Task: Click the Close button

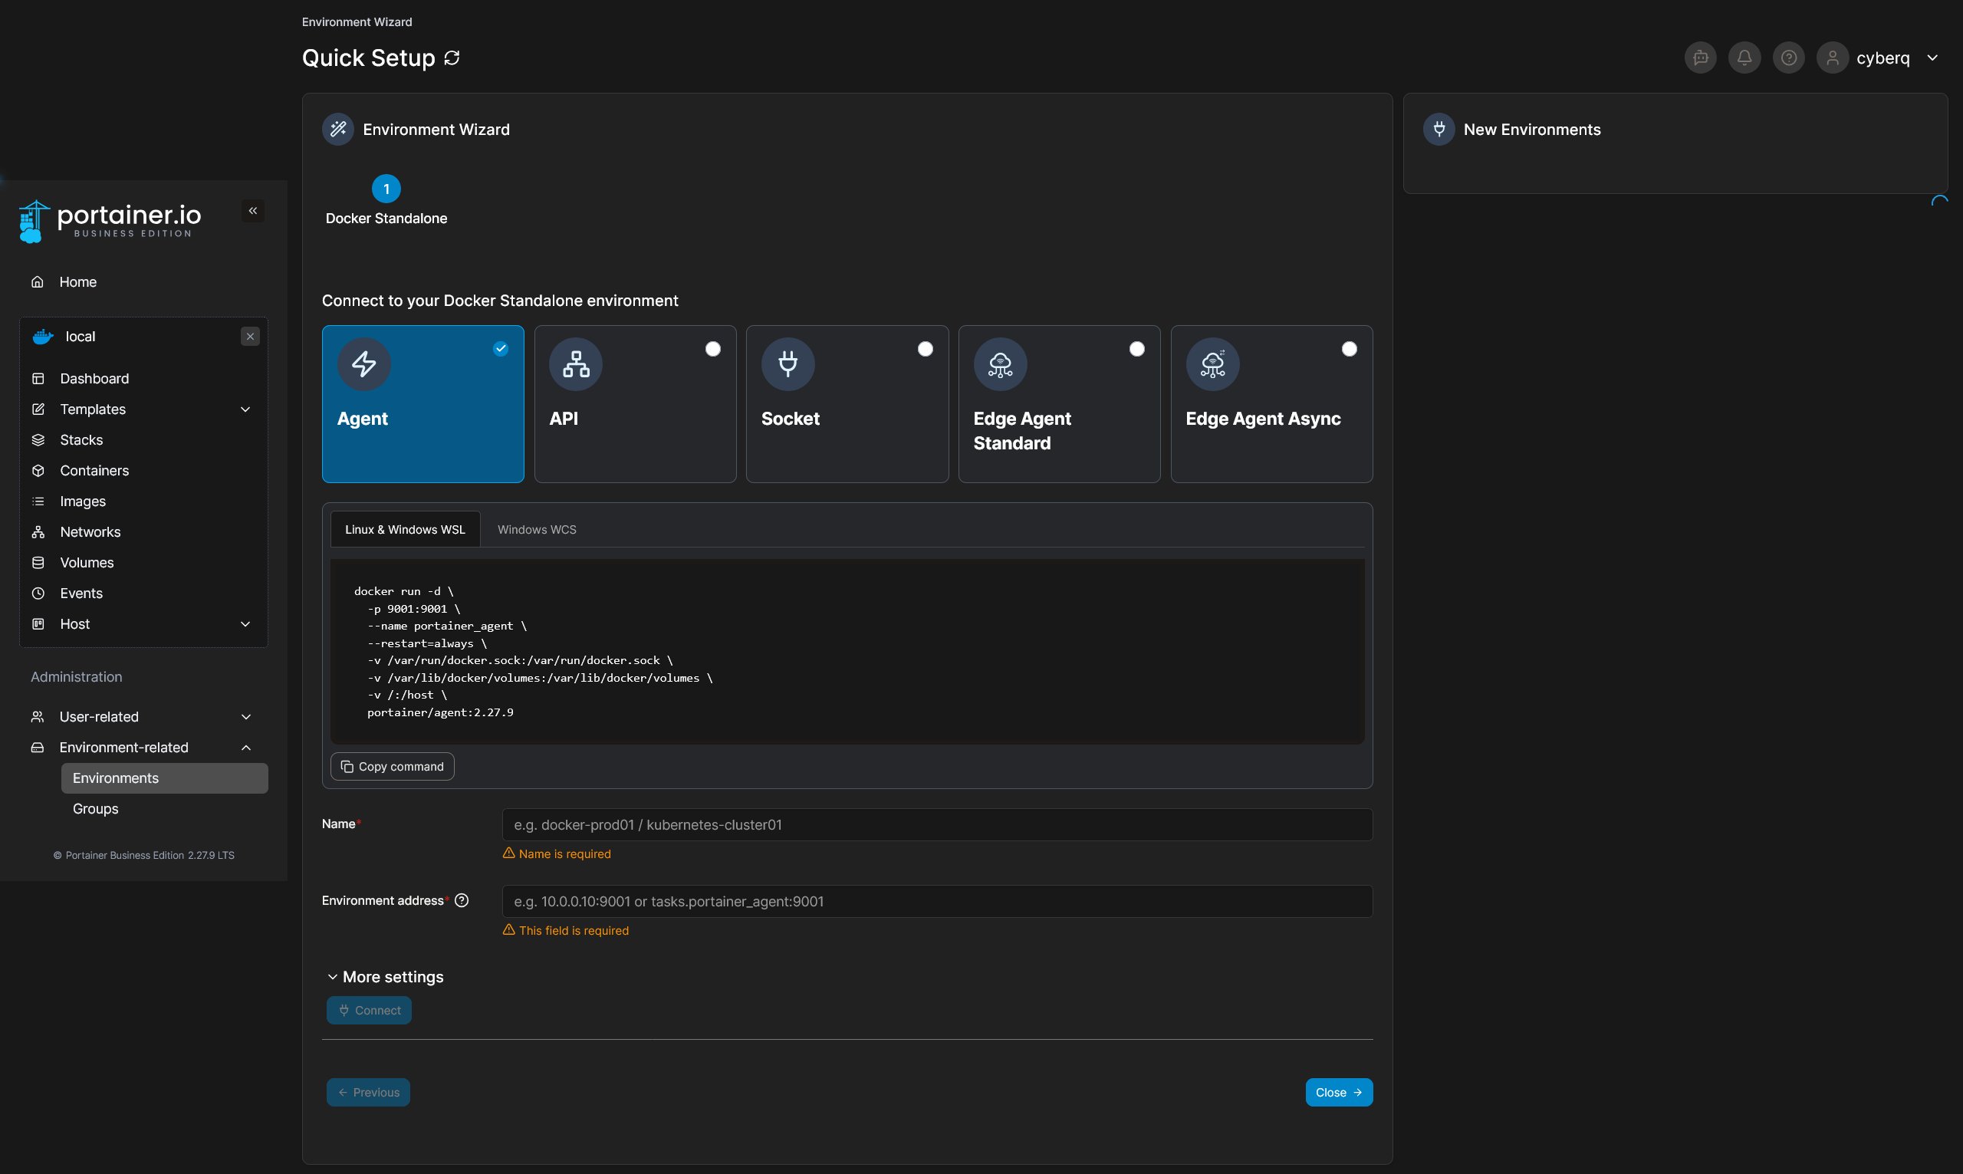Action: coord(1339,1093)
